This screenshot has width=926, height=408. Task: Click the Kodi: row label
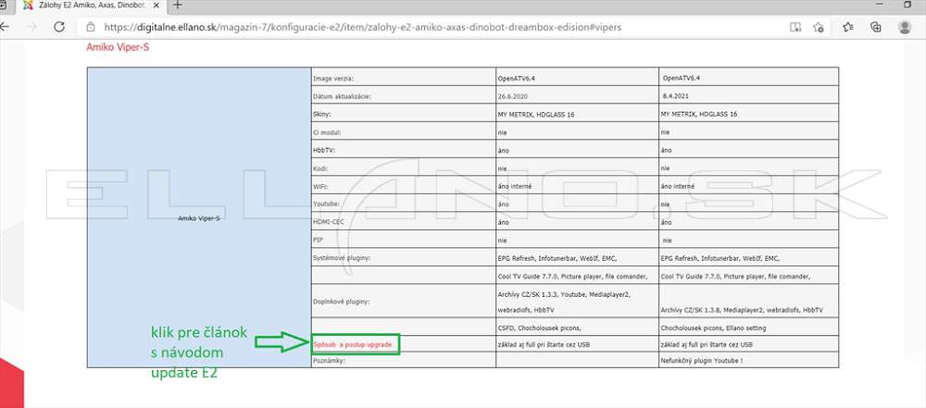pyautogui.click(x=320, y=168)
